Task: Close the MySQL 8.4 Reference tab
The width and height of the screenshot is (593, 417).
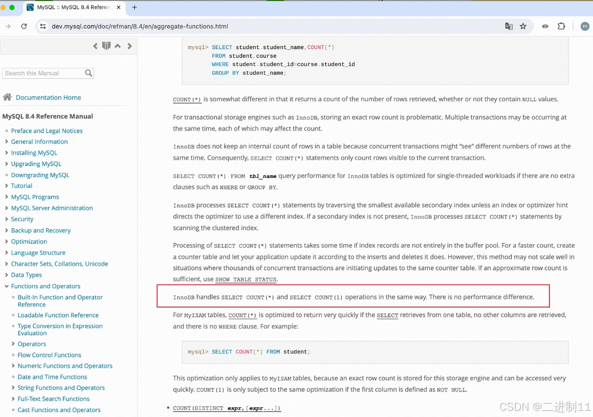Action: click(118, 7)
